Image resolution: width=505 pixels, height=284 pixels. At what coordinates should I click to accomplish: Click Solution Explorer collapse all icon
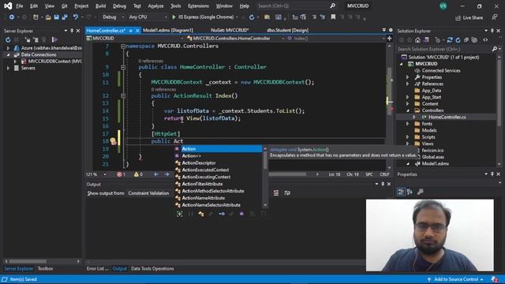pos(466,40)
